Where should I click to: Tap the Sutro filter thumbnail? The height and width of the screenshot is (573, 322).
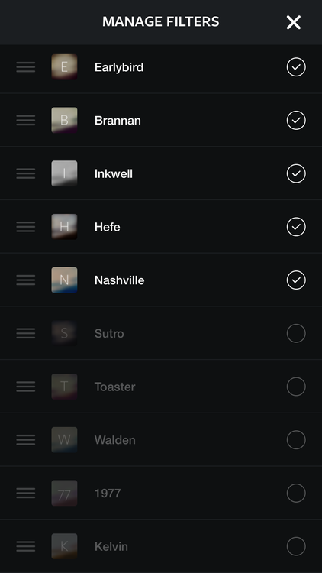[64, 333]
